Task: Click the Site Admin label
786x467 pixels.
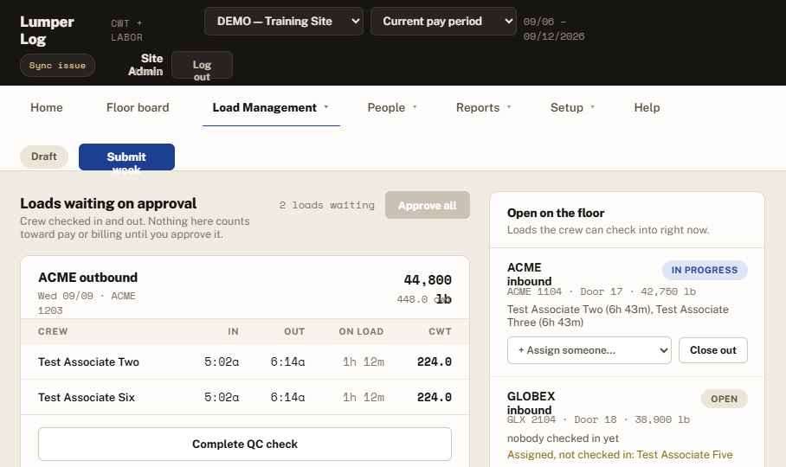Action: click(x=145, y=65)
